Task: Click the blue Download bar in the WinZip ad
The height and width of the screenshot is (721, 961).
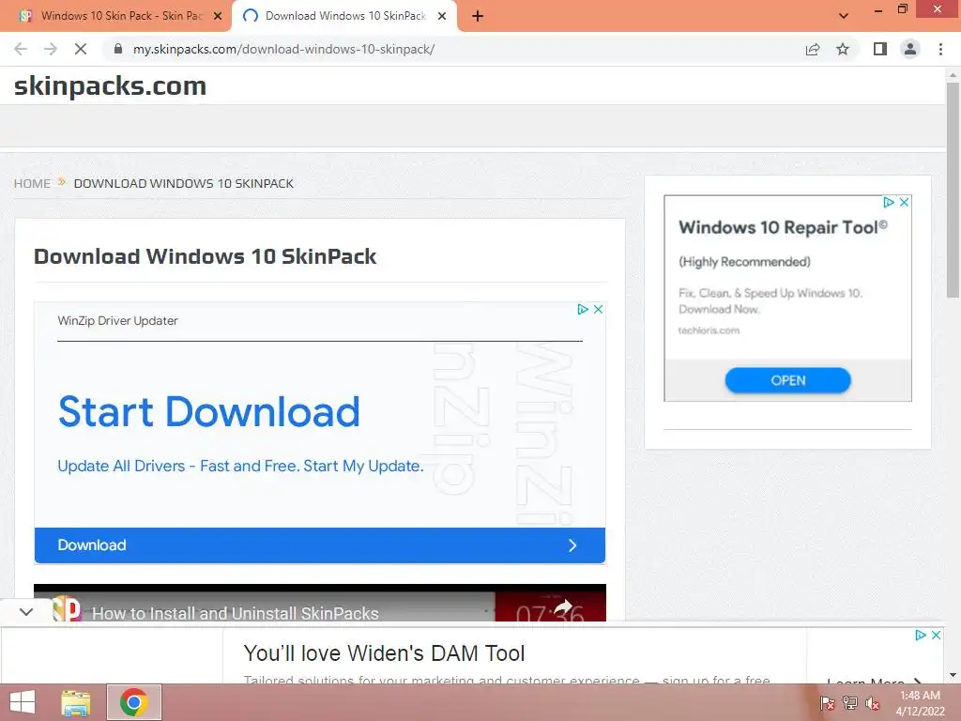Action: pos(320,545)
